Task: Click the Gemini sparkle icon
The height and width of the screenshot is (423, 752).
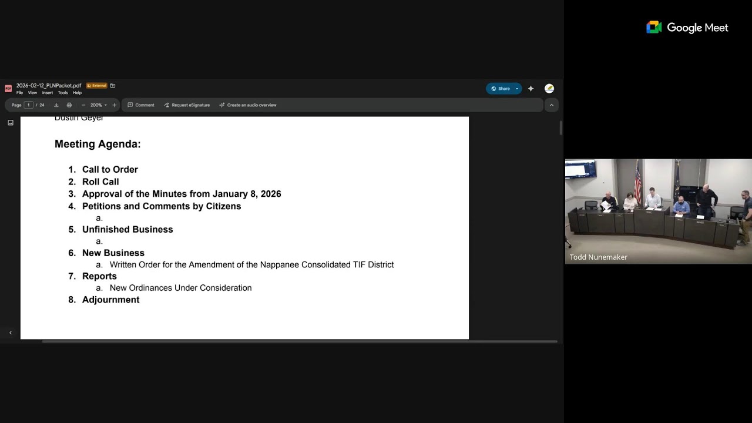Action: point(531,89)
